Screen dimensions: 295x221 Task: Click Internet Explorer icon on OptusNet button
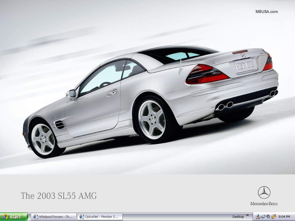(82, 217)
